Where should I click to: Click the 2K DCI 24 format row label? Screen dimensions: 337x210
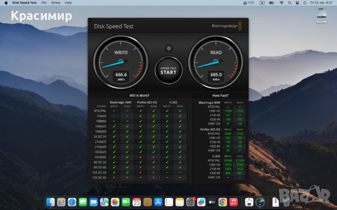coord(100,136)
